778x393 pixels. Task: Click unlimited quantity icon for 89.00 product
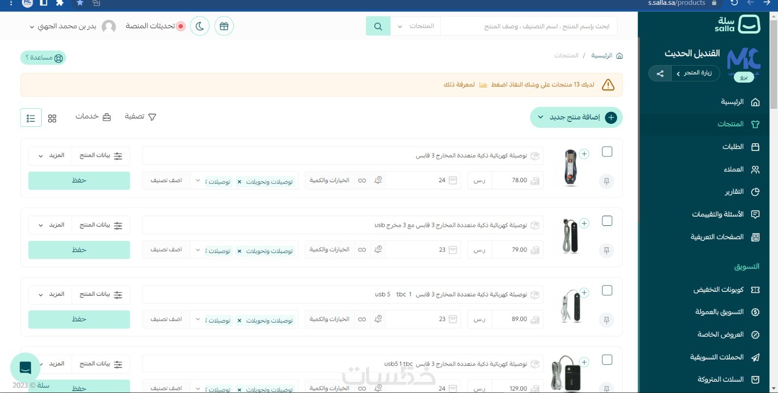pyautogui.click(x=362, y=319)
